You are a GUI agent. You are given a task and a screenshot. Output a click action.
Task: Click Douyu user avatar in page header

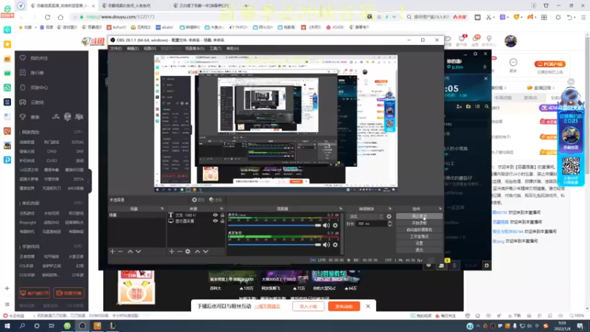tap(510, 41)
